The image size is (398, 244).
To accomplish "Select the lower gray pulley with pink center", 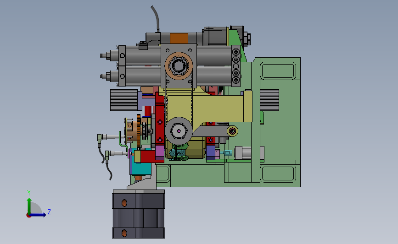I will 179,131.
